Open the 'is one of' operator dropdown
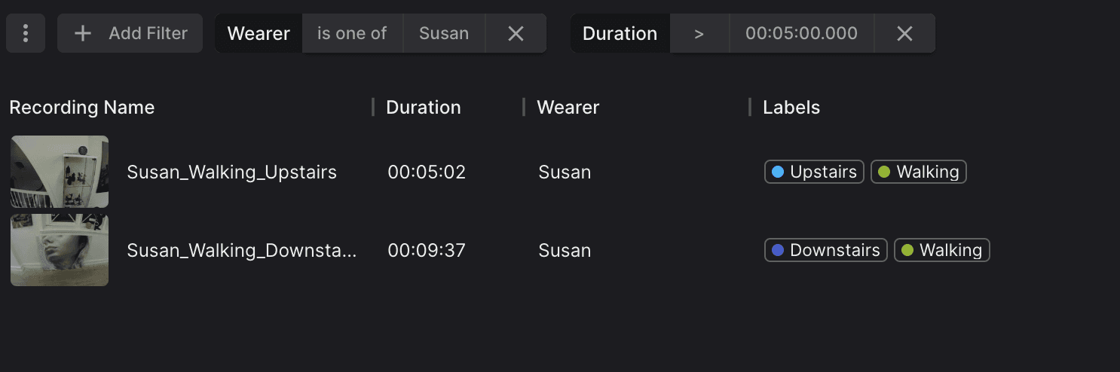This screenshot has height=372, width=1120. tap(352, 33)
